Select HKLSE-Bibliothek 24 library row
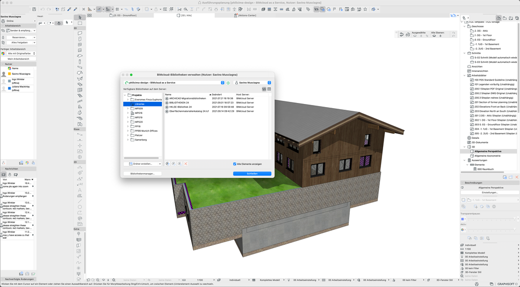This screenshot has height=287, width=520. 218,107
